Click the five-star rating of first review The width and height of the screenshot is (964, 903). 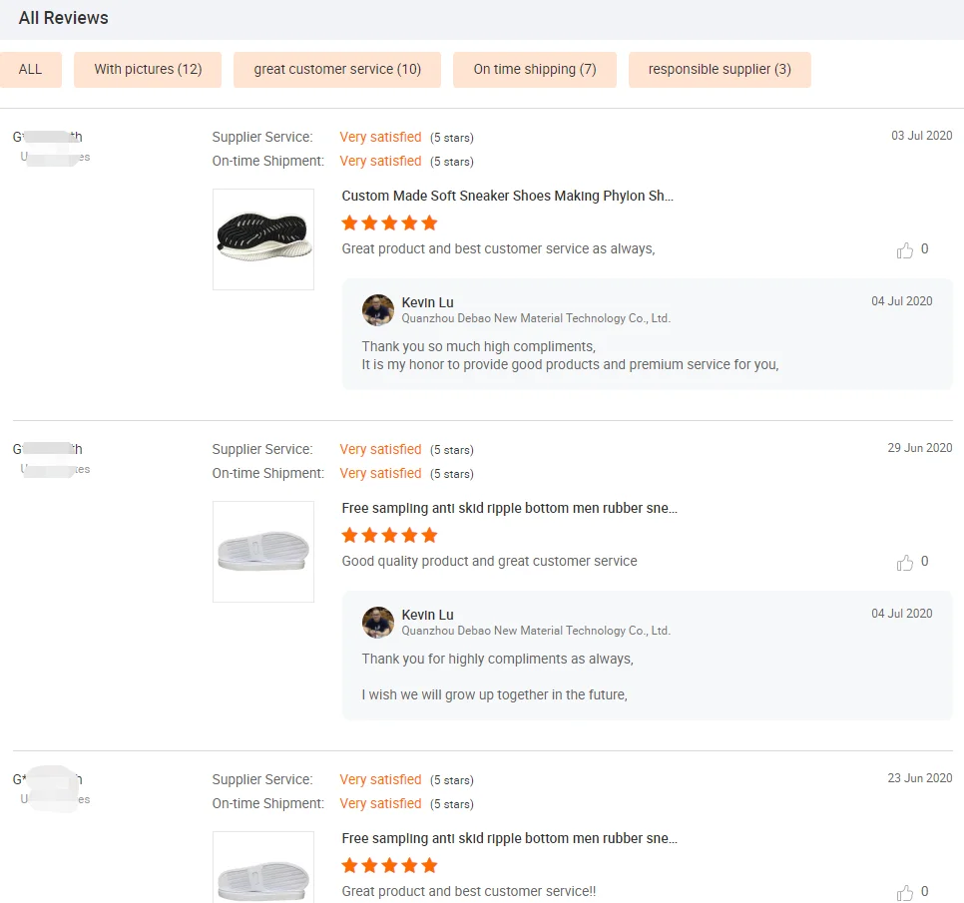(x=389, y=223)
